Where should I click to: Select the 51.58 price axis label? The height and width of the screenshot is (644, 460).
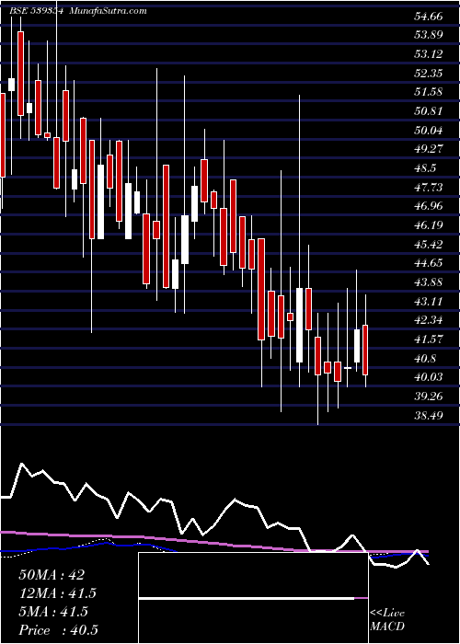click(429, 92)
